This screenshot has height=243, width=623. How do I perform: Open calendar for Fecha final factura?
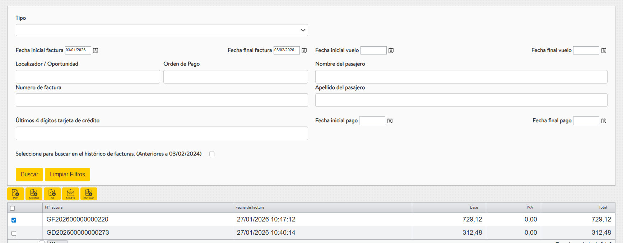304,51
